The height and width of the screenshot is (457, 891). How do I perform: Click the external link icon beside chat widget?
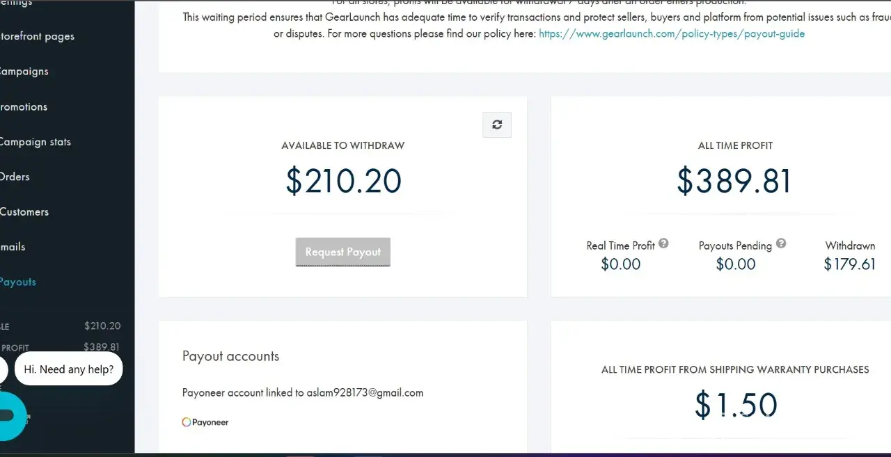coord(28,419)
